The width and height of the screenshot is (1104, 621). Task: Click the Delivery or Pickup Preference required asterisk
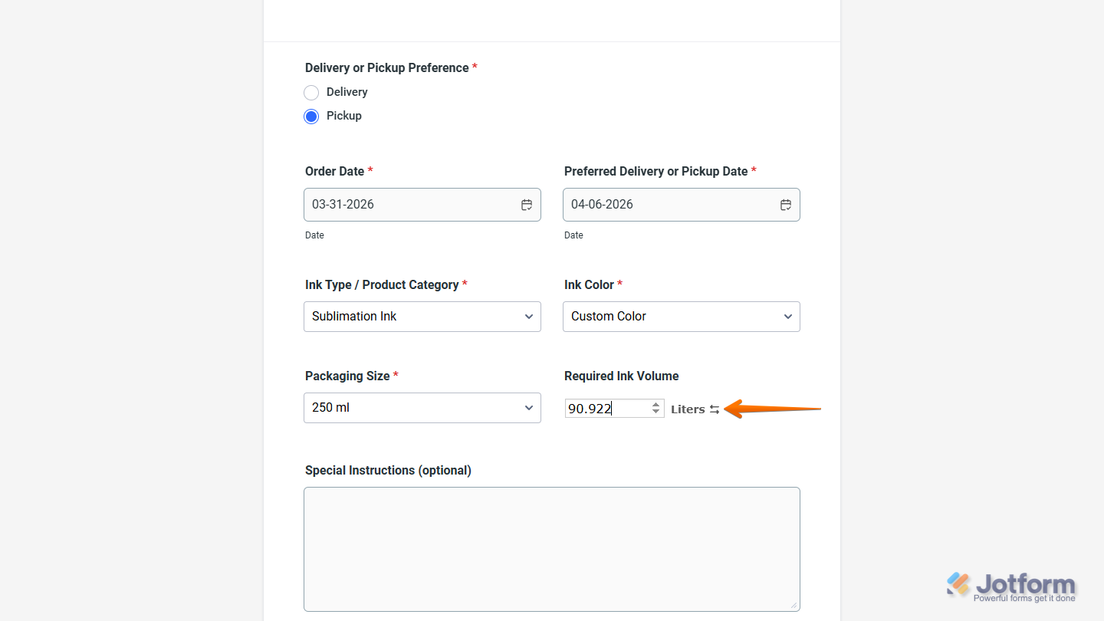pyautogui.click(x=474, y=67)
